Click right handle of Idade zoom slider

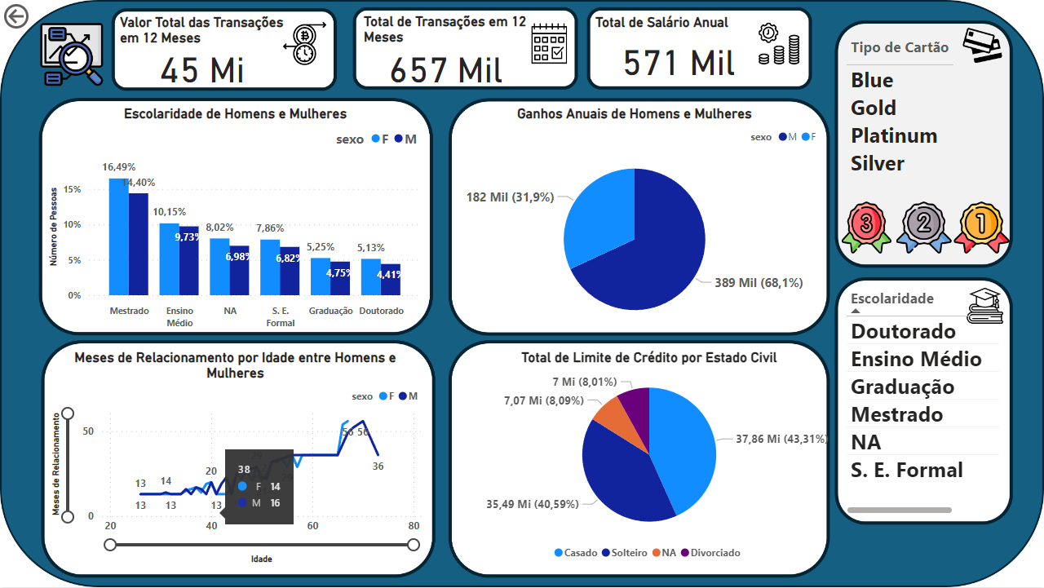click(x=414, y=545)
